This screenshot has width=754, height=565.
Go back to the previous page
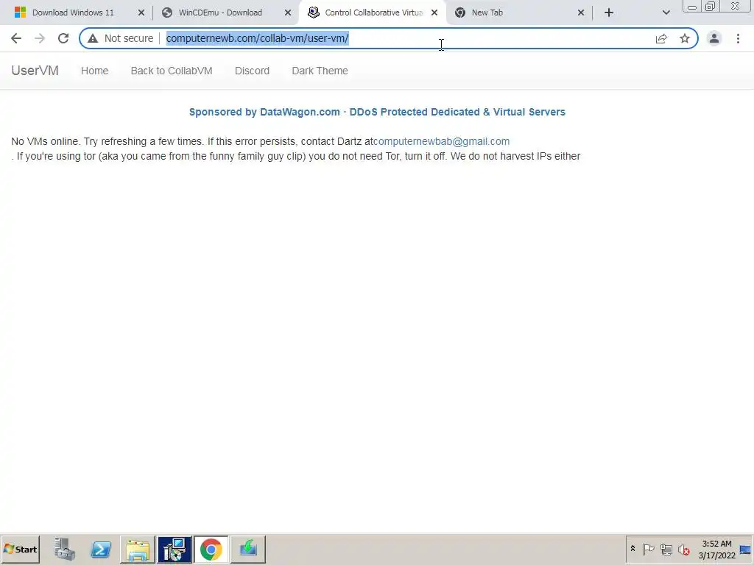16,38
